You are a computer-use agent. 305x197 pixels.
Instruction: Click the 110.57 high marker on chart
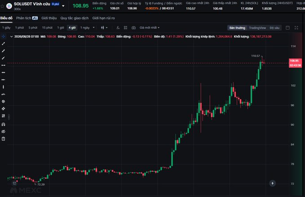coord(256,56)
